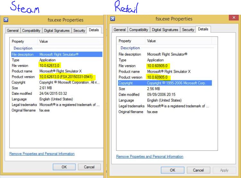Viewport: 241px width, 178px height.
Task: Select Copyright 1995-2006 Microsoft Corp. row
Action: point(165,83)
